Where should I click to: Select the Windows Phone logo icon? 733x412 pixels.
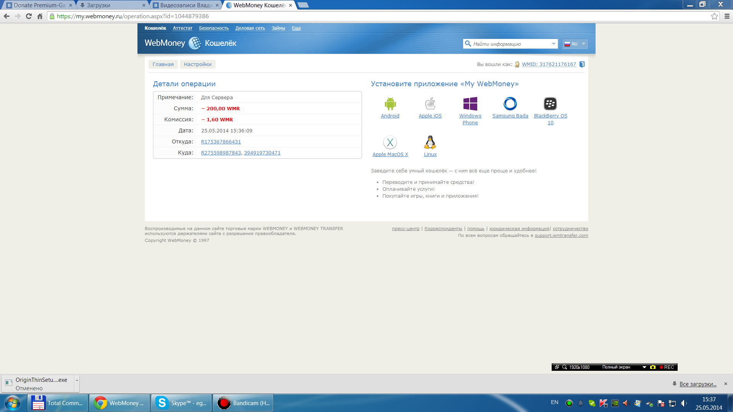coord(470,104)
